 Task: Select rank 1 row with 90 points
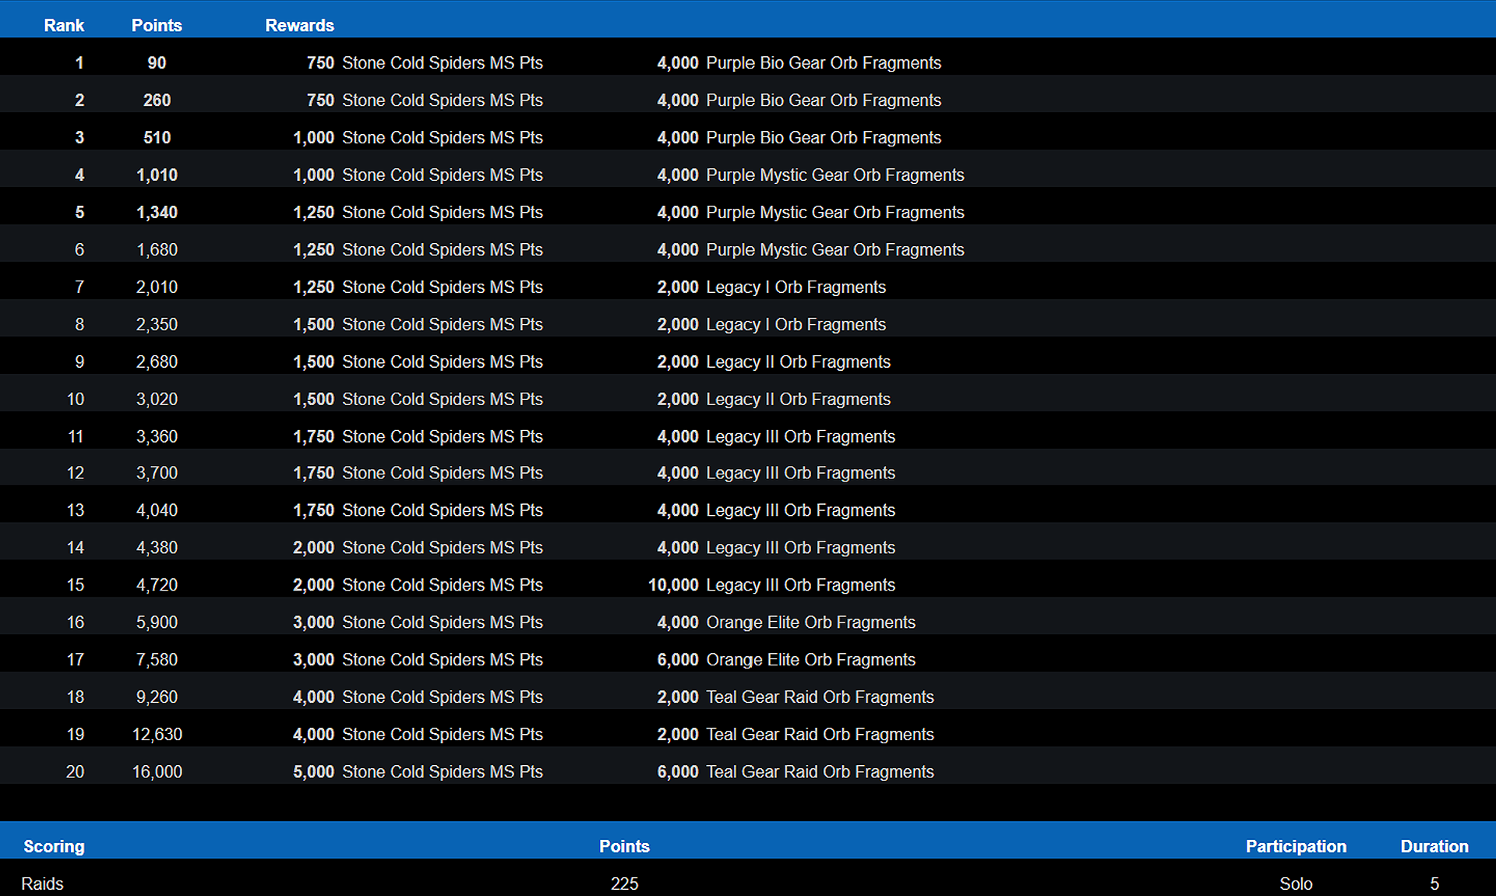(x=79, y=62)
